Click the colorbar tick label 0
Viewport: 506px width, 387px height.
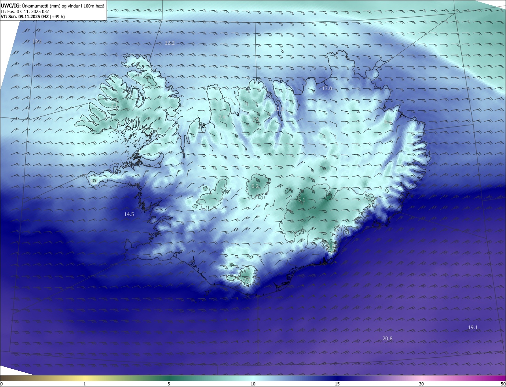[2, 384]
